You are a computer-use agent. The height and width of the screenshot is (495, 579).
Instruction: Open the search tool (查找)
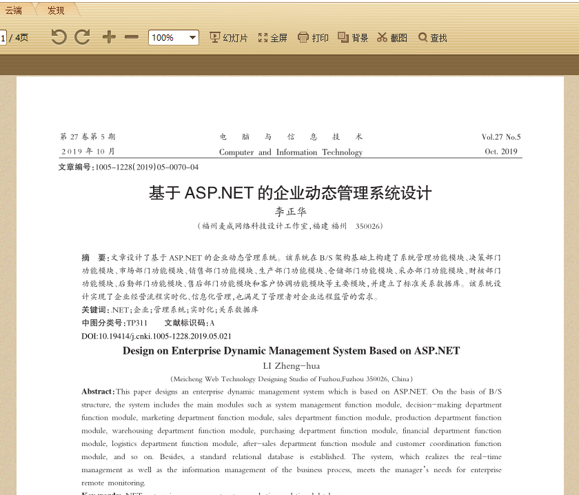click(433, 38)
